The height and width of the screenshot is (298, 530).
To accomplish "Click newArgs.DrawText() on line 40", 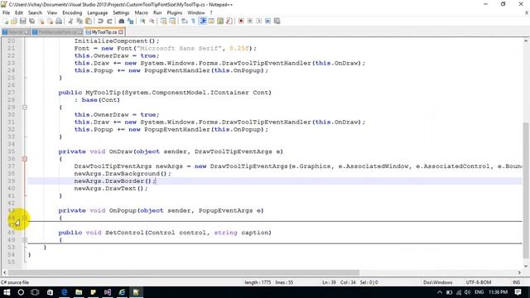I will [111, 189].
